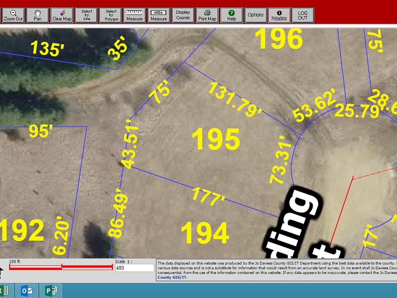Click the 177' dimension label
397x298 pixels.
click(x=208, y=197)
